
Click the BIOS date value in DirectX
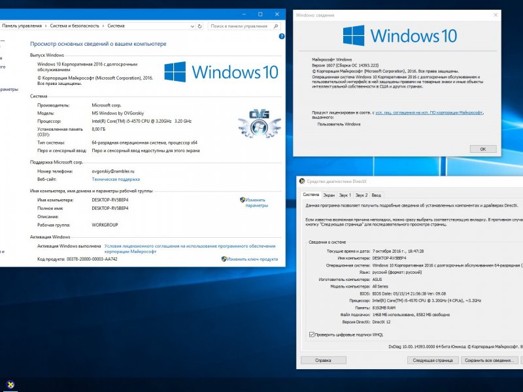pos(409,293)
